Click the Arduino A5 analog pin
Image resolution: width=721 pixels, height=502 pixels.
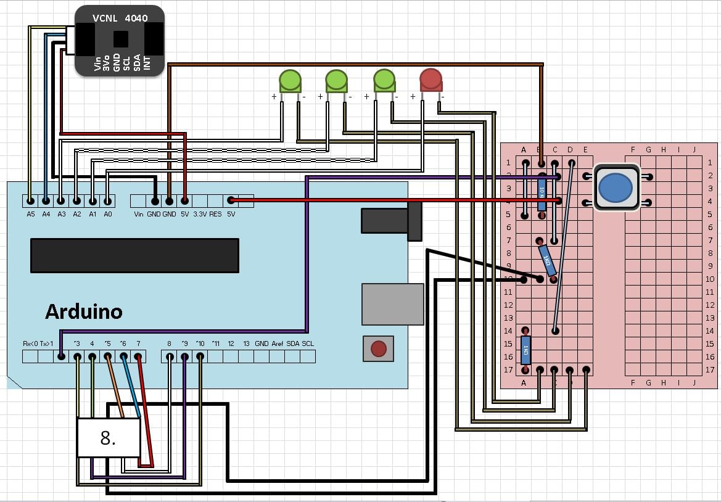pyautogui.click(x=30, y=200)
